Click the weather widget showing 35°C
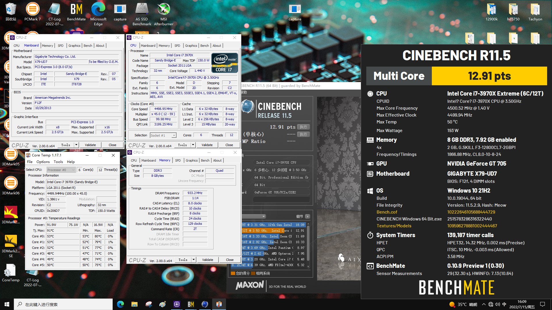Screen dimensions: 552x310 click(x=463, y=304)
